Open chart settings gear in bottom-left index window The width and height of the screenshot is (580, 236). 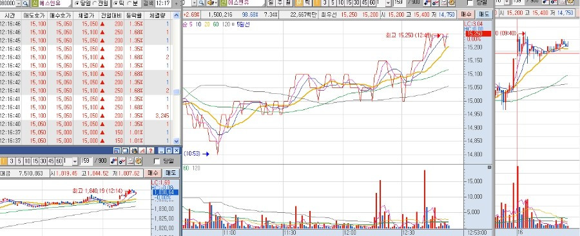click(x=139, y=161)
